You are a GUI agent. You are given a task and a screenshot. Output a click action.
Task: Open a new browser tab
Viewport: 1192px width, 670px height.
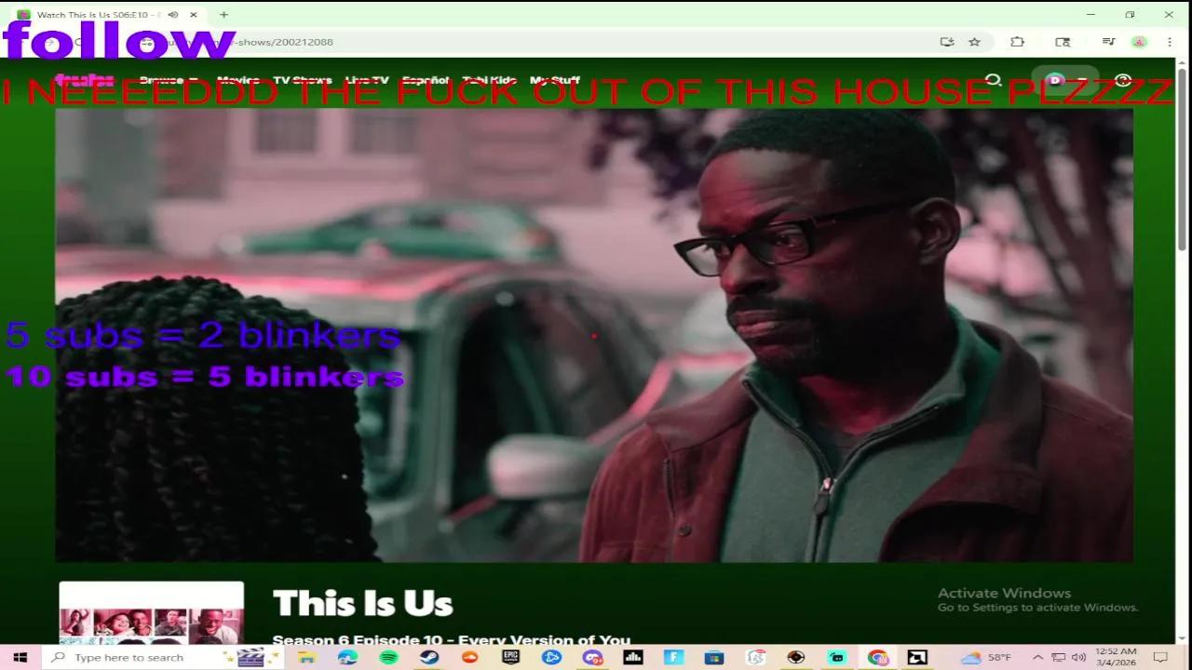point(223,15)
